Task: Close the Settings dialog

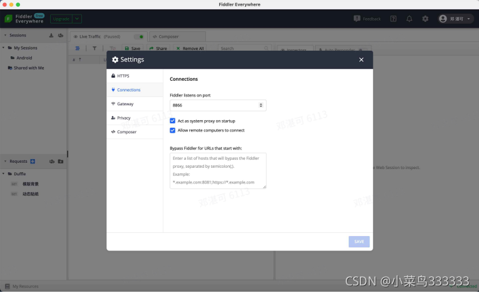Action: pyautogui.click(x=361, y=59)
